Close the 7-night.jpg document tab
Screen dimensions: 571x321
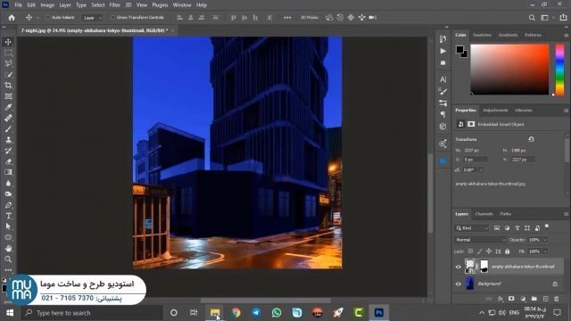pos(172,30)
